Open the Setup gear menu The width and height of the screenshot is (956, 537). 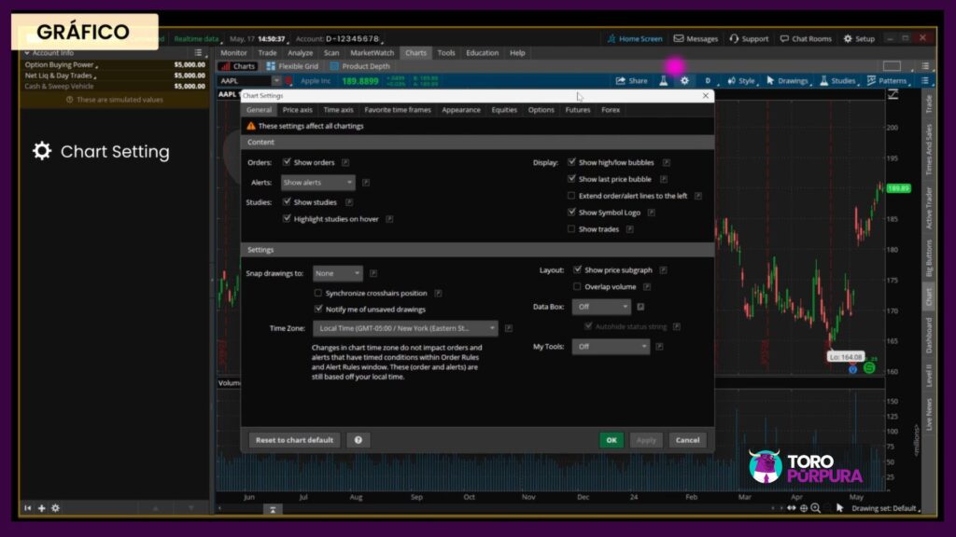pyautogui.click(x=859, y=38)
